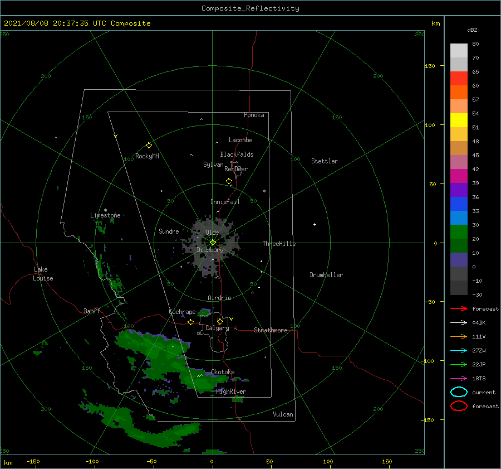Click the Innisfail label

(x=225, y=202)
